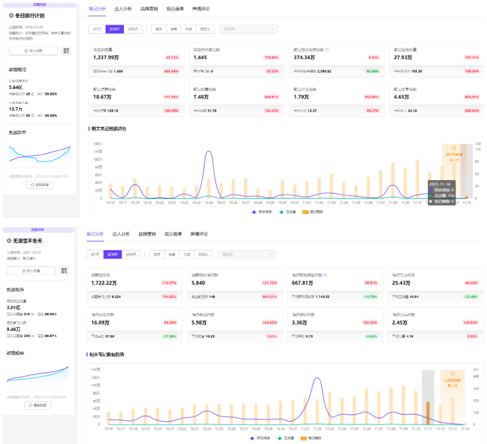Screen dimensions: 487x444
Task: Switch to 品牌营销 tab in 无滑雪不冬天 panel
Action: click(147, 234)
